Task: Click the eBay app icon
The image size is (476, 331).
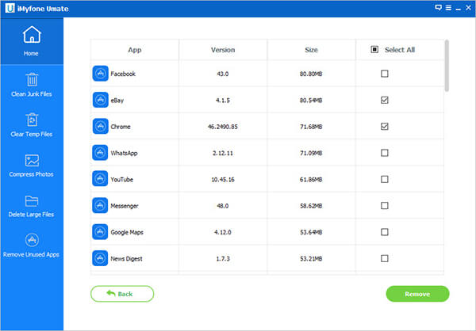Action: [100, 100]
